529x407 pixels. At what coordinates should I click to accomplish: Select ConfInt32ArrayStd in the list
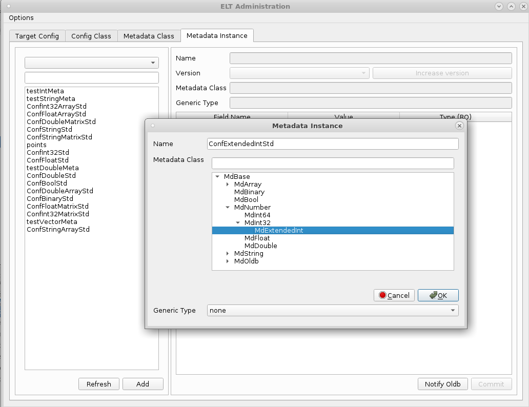[57, 106]
